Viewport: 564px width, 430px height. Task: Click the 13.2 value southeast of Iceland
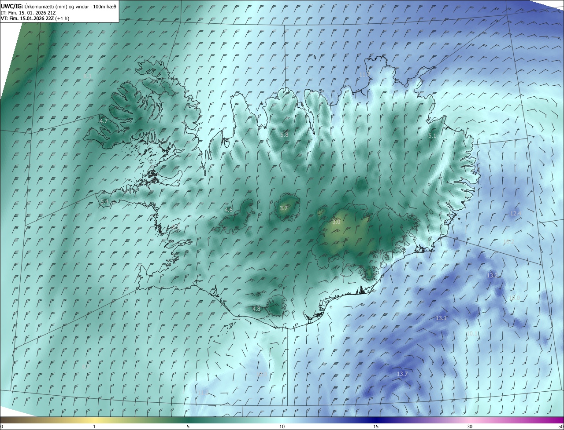pos(492,275)
